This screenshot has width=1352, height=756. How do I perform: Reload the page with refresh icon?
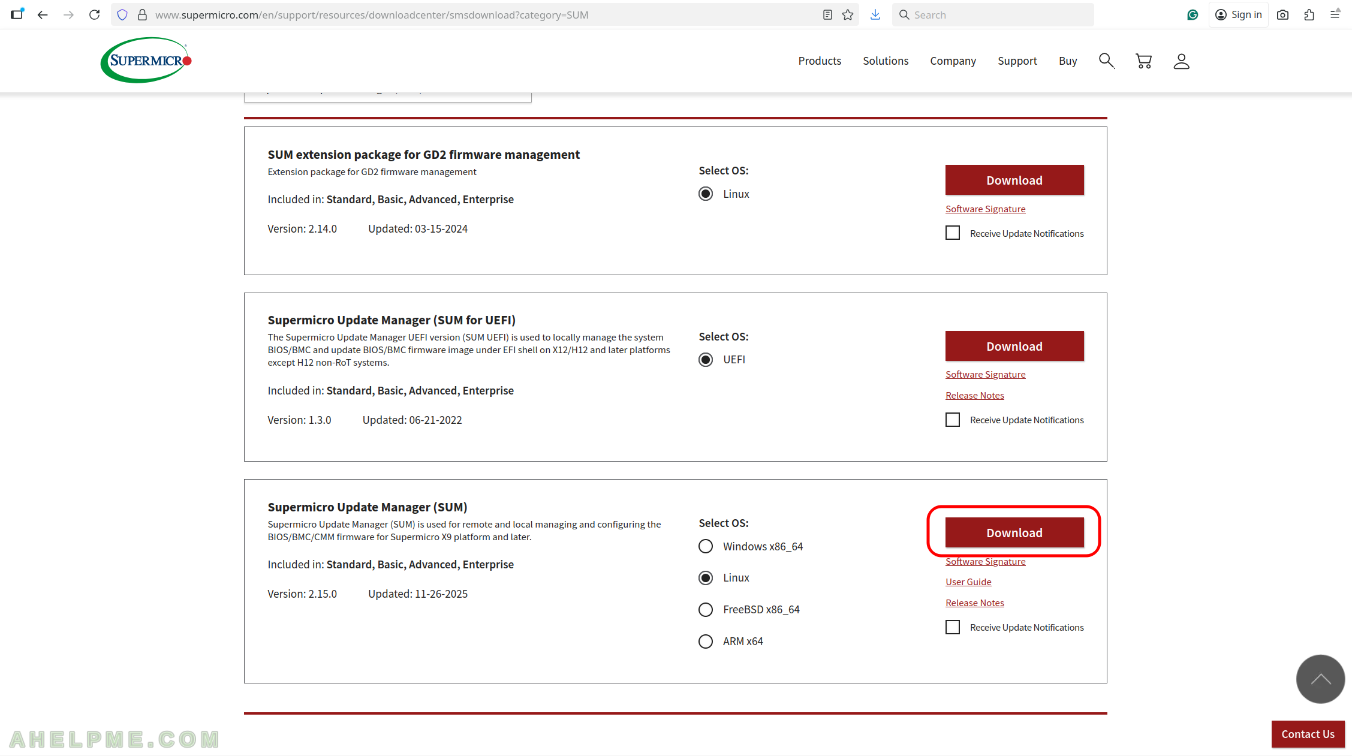[94, 15]
